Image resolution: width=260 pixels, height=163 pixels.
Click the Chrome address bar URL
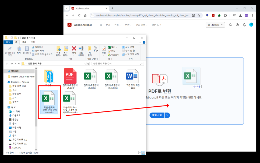(x=143, y=15)
